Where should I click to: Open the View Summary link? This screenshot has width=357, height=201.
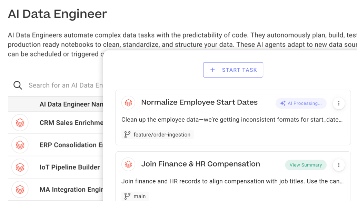[306, 165]
